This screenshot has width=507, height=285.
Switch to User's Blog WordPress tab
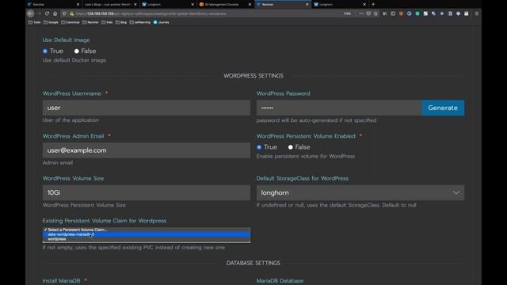point(111,5)
